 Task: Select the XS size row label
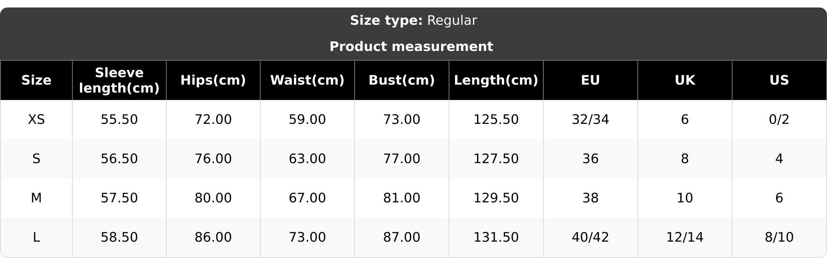(36, 120)
